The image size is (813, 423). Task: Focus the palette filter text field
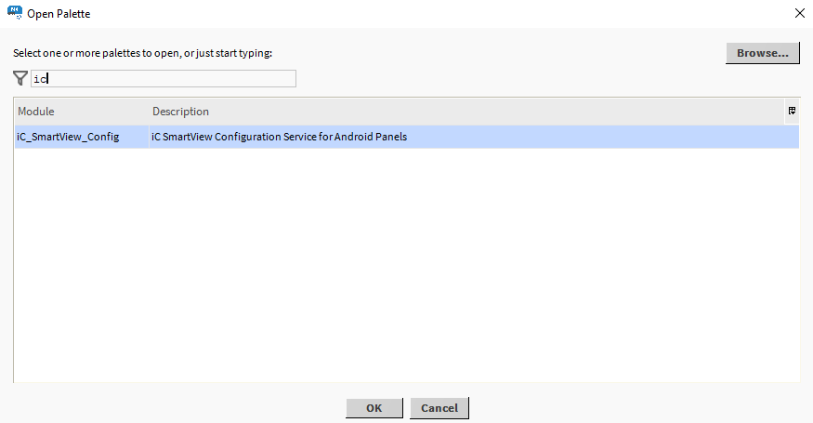pyautogui.click(x=164, y=79)
